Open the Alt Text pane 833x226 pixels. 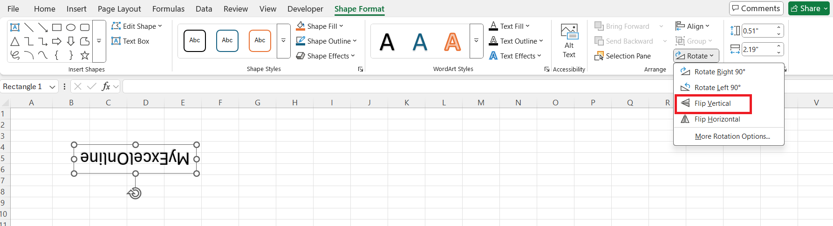tap(569, 41)
